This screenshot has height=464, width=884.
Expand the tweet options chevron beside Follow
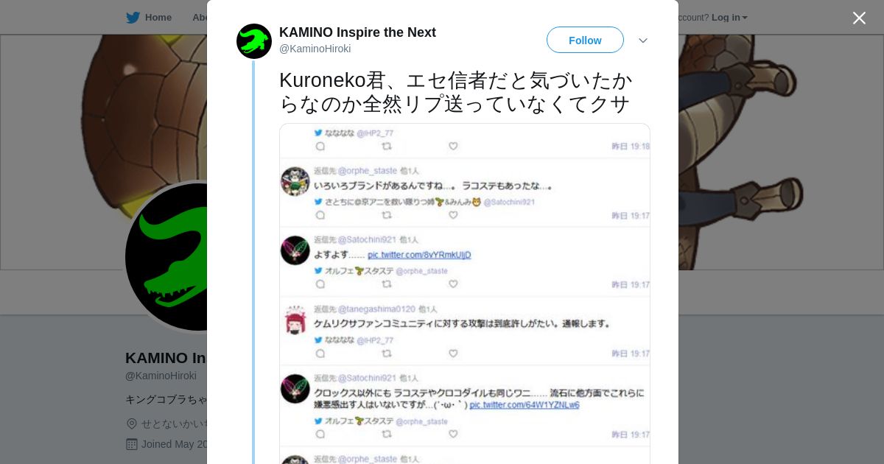[643, 41]
